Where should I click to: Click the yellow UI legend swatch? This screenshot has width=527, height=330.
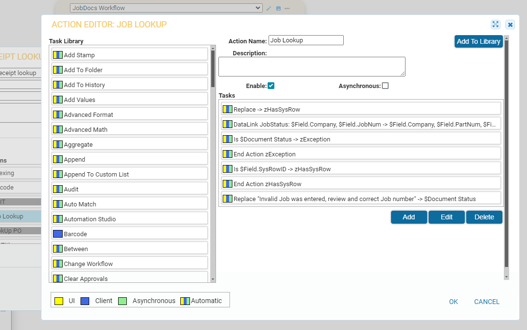[59, 301]
